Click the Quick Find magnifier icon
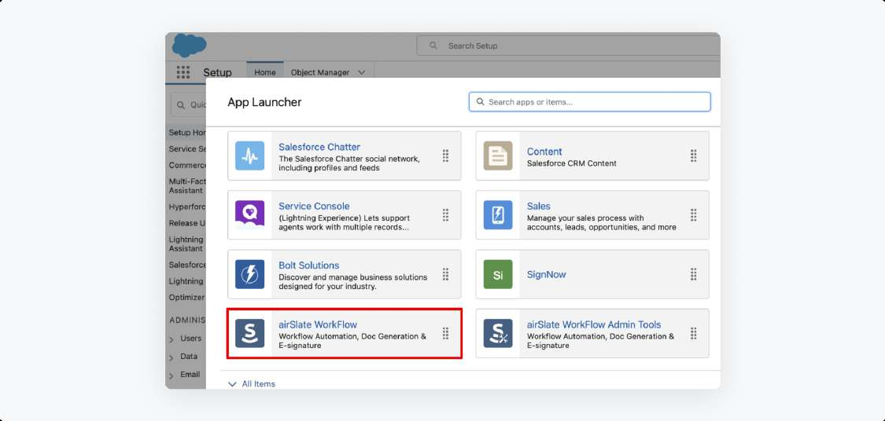 point(181,104)
